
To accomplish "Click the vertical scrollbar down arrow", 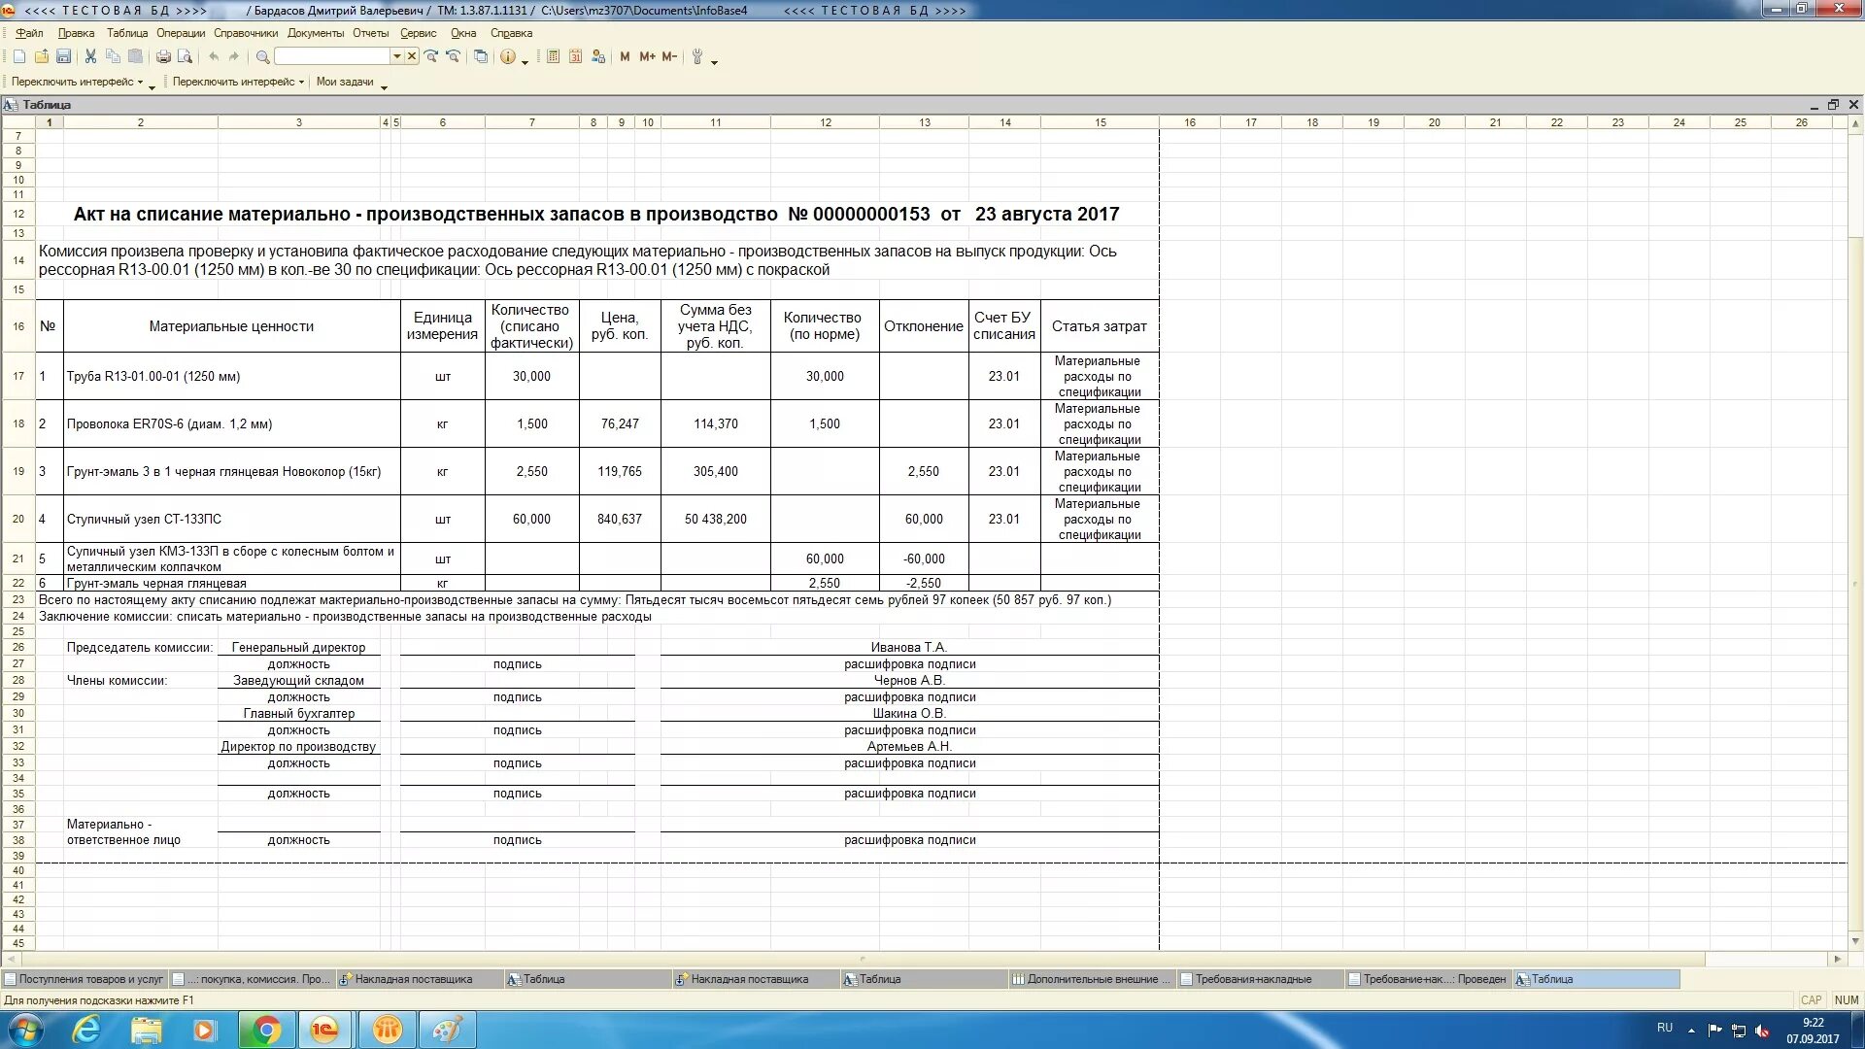I will pyautogui.click(x=1855, y=941).
